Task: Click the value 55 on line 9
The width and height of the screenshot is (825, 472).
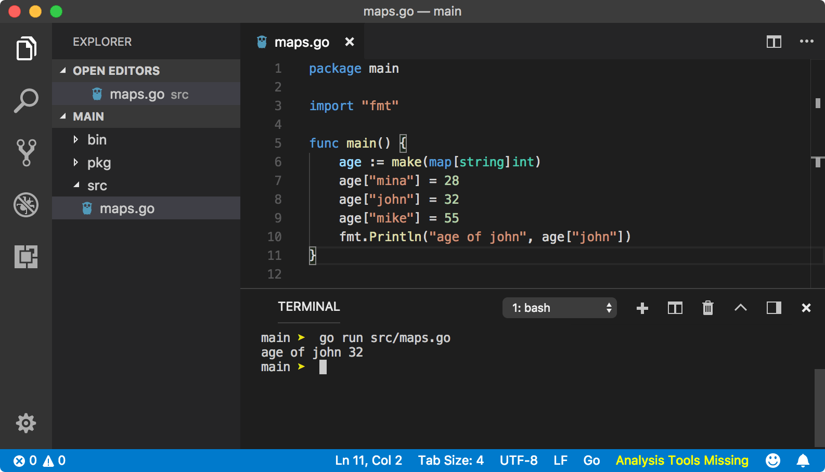Action: click(452, 218)
